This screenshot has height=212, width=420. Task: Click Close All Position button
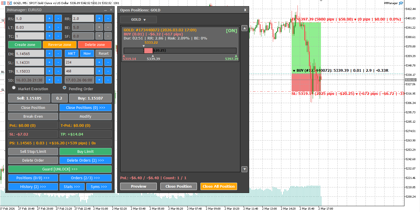click(219, 186)
